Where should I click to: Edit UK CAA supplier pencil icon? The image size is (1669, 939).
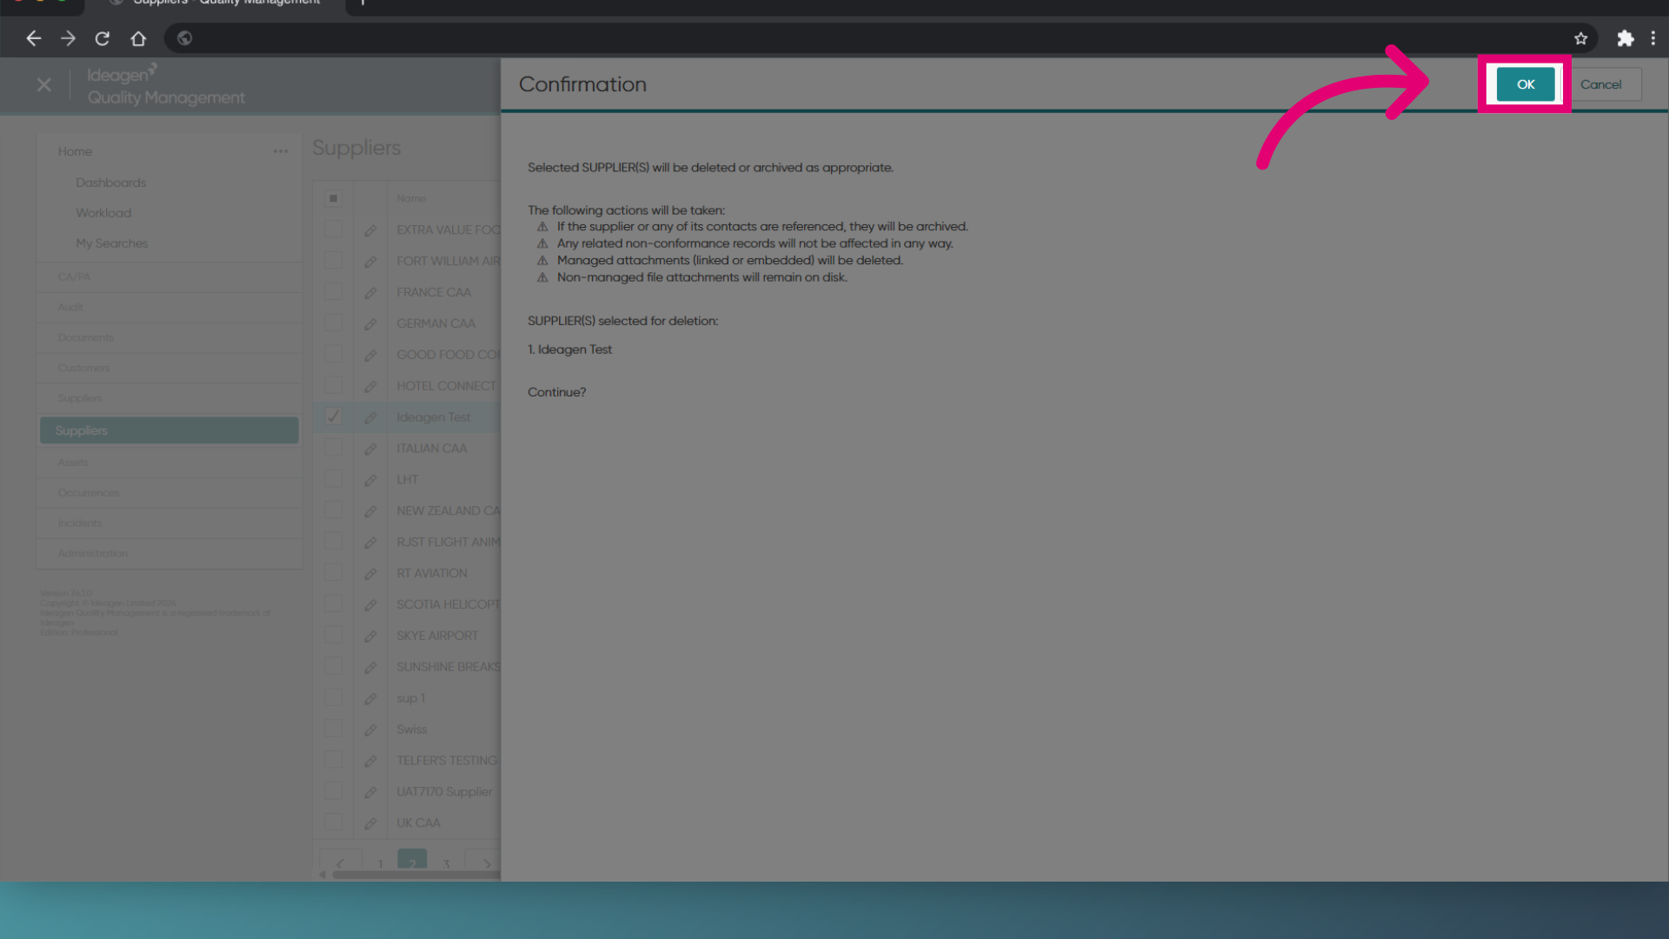[370, 823]
